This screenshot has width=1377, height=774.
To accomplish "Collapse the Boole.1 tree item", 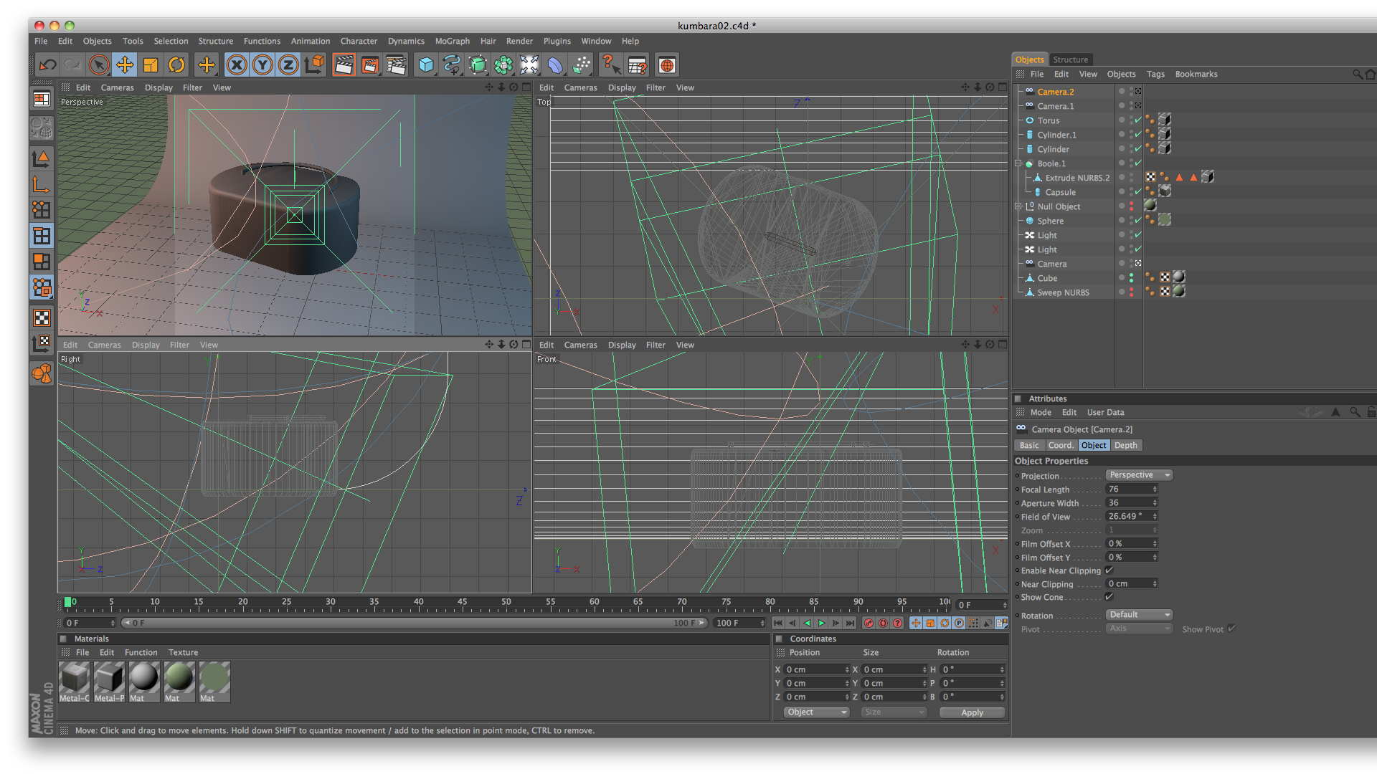I will click(x=1018, y=163).
